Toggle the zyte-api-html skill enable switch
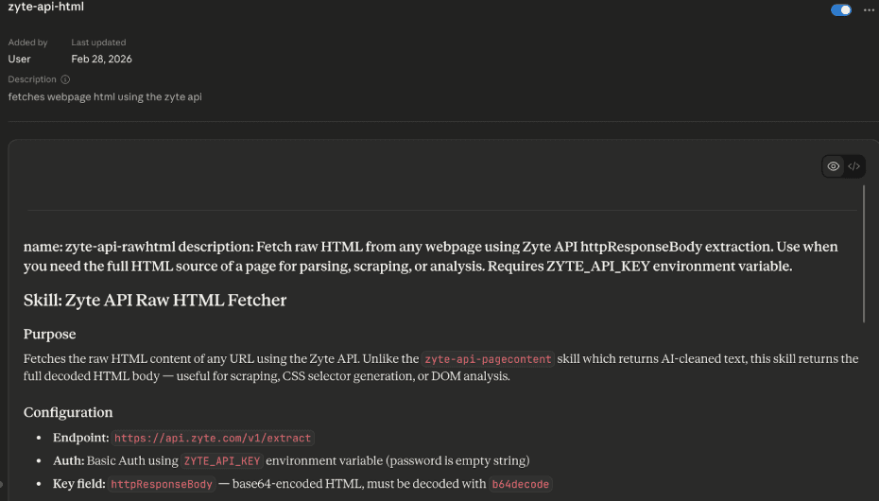The image size is (879, 501). 840,10
